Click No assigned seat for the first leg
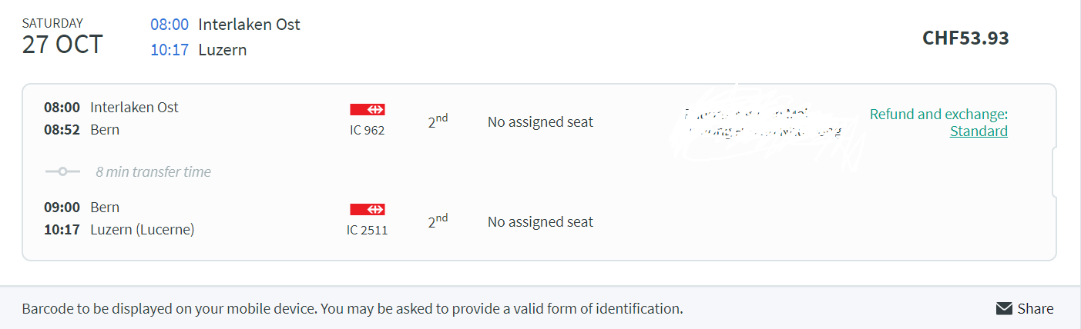The height and width of the screenshot is (329, 1081). pos(540,122)
